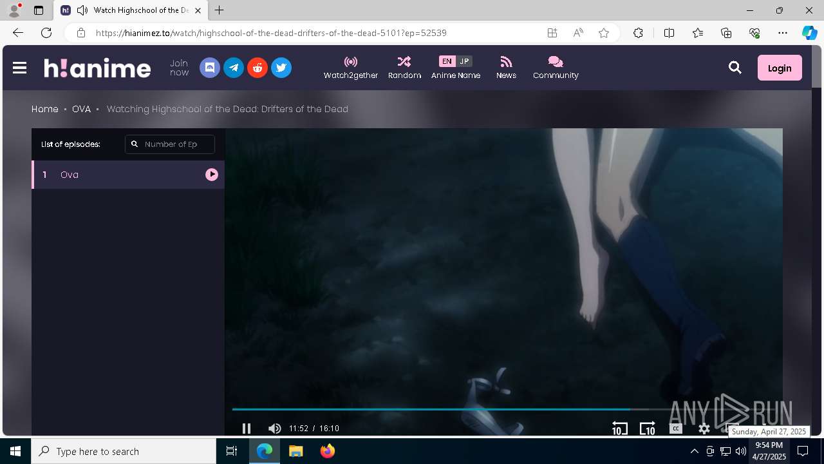Screen dimensions: 824x464
Task: Go to the HiAnime logo homepage
Action: coord(97,68)
